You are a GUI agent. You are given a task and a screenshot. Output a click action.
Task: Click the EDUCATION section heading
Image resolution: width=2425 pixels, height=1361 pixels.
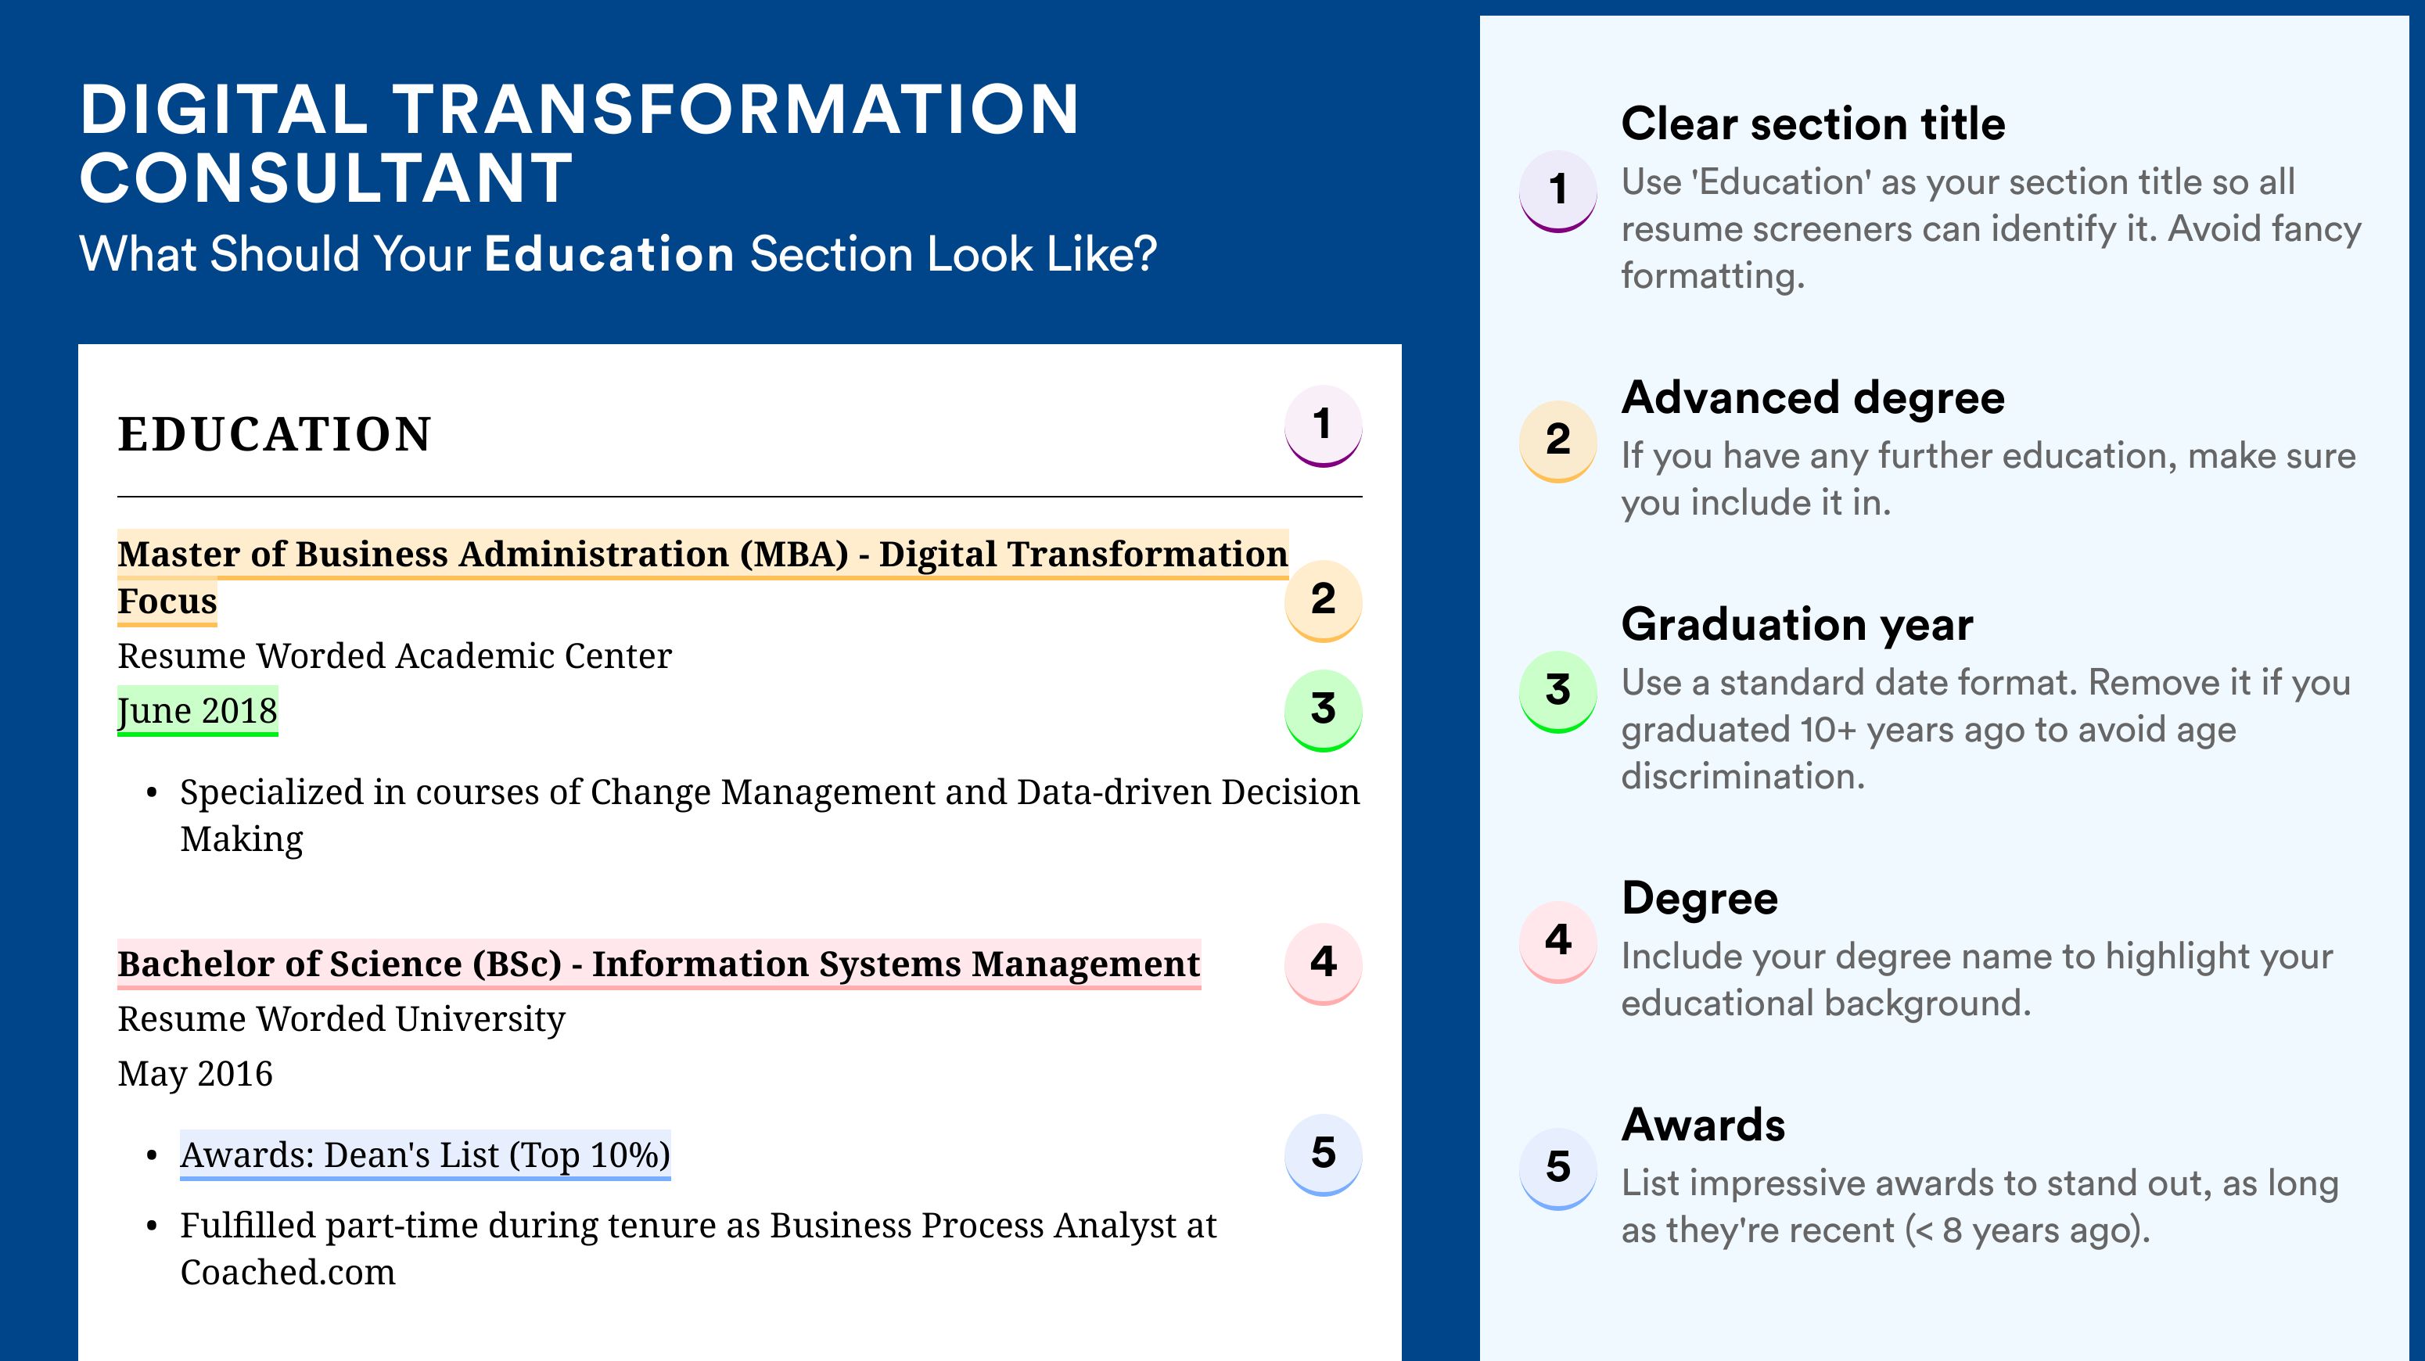tap(275, 435)
